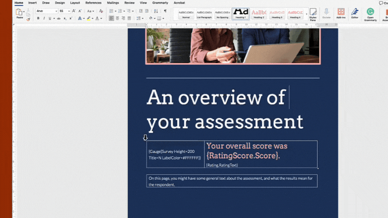
Task: Click the Sort icon in the ribbon
Action: point(156,11)
